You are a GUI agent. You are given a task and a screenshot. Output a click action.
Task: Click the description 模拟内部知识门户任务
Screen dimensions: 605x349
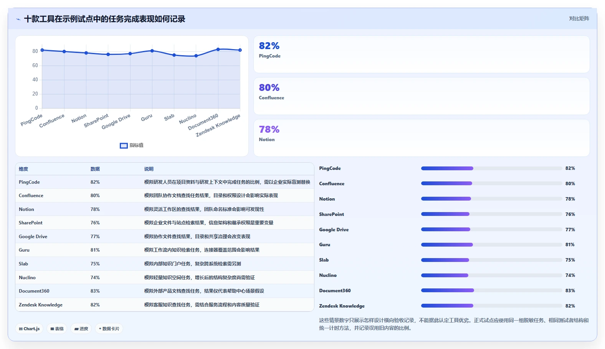pos(193,264)
